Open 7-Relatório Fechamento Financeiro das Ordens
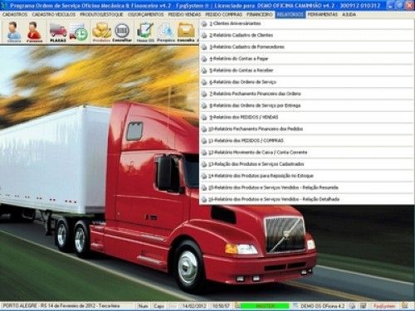This screenshot has width=415, height=311. tap(306, 94)
